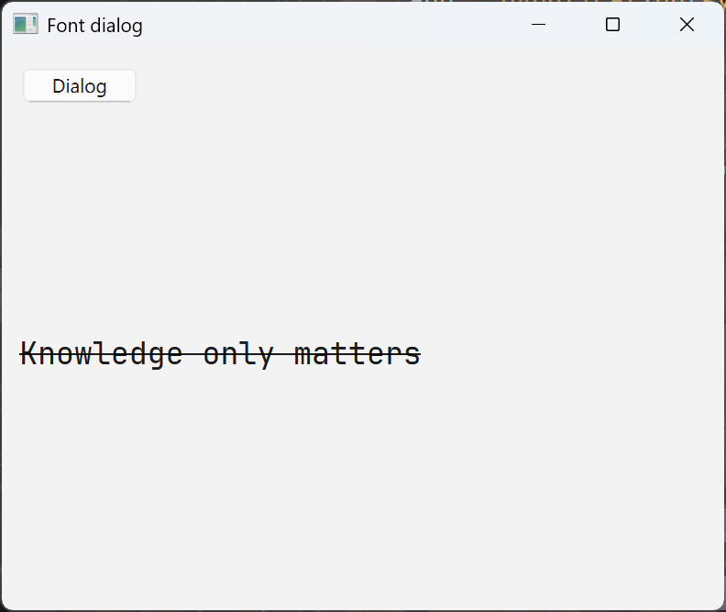Click the empty area right of the Dialog button
Image resolution: width=726 pixels, height=612 pixels.
pyautogui.click(x=321, y=86)
